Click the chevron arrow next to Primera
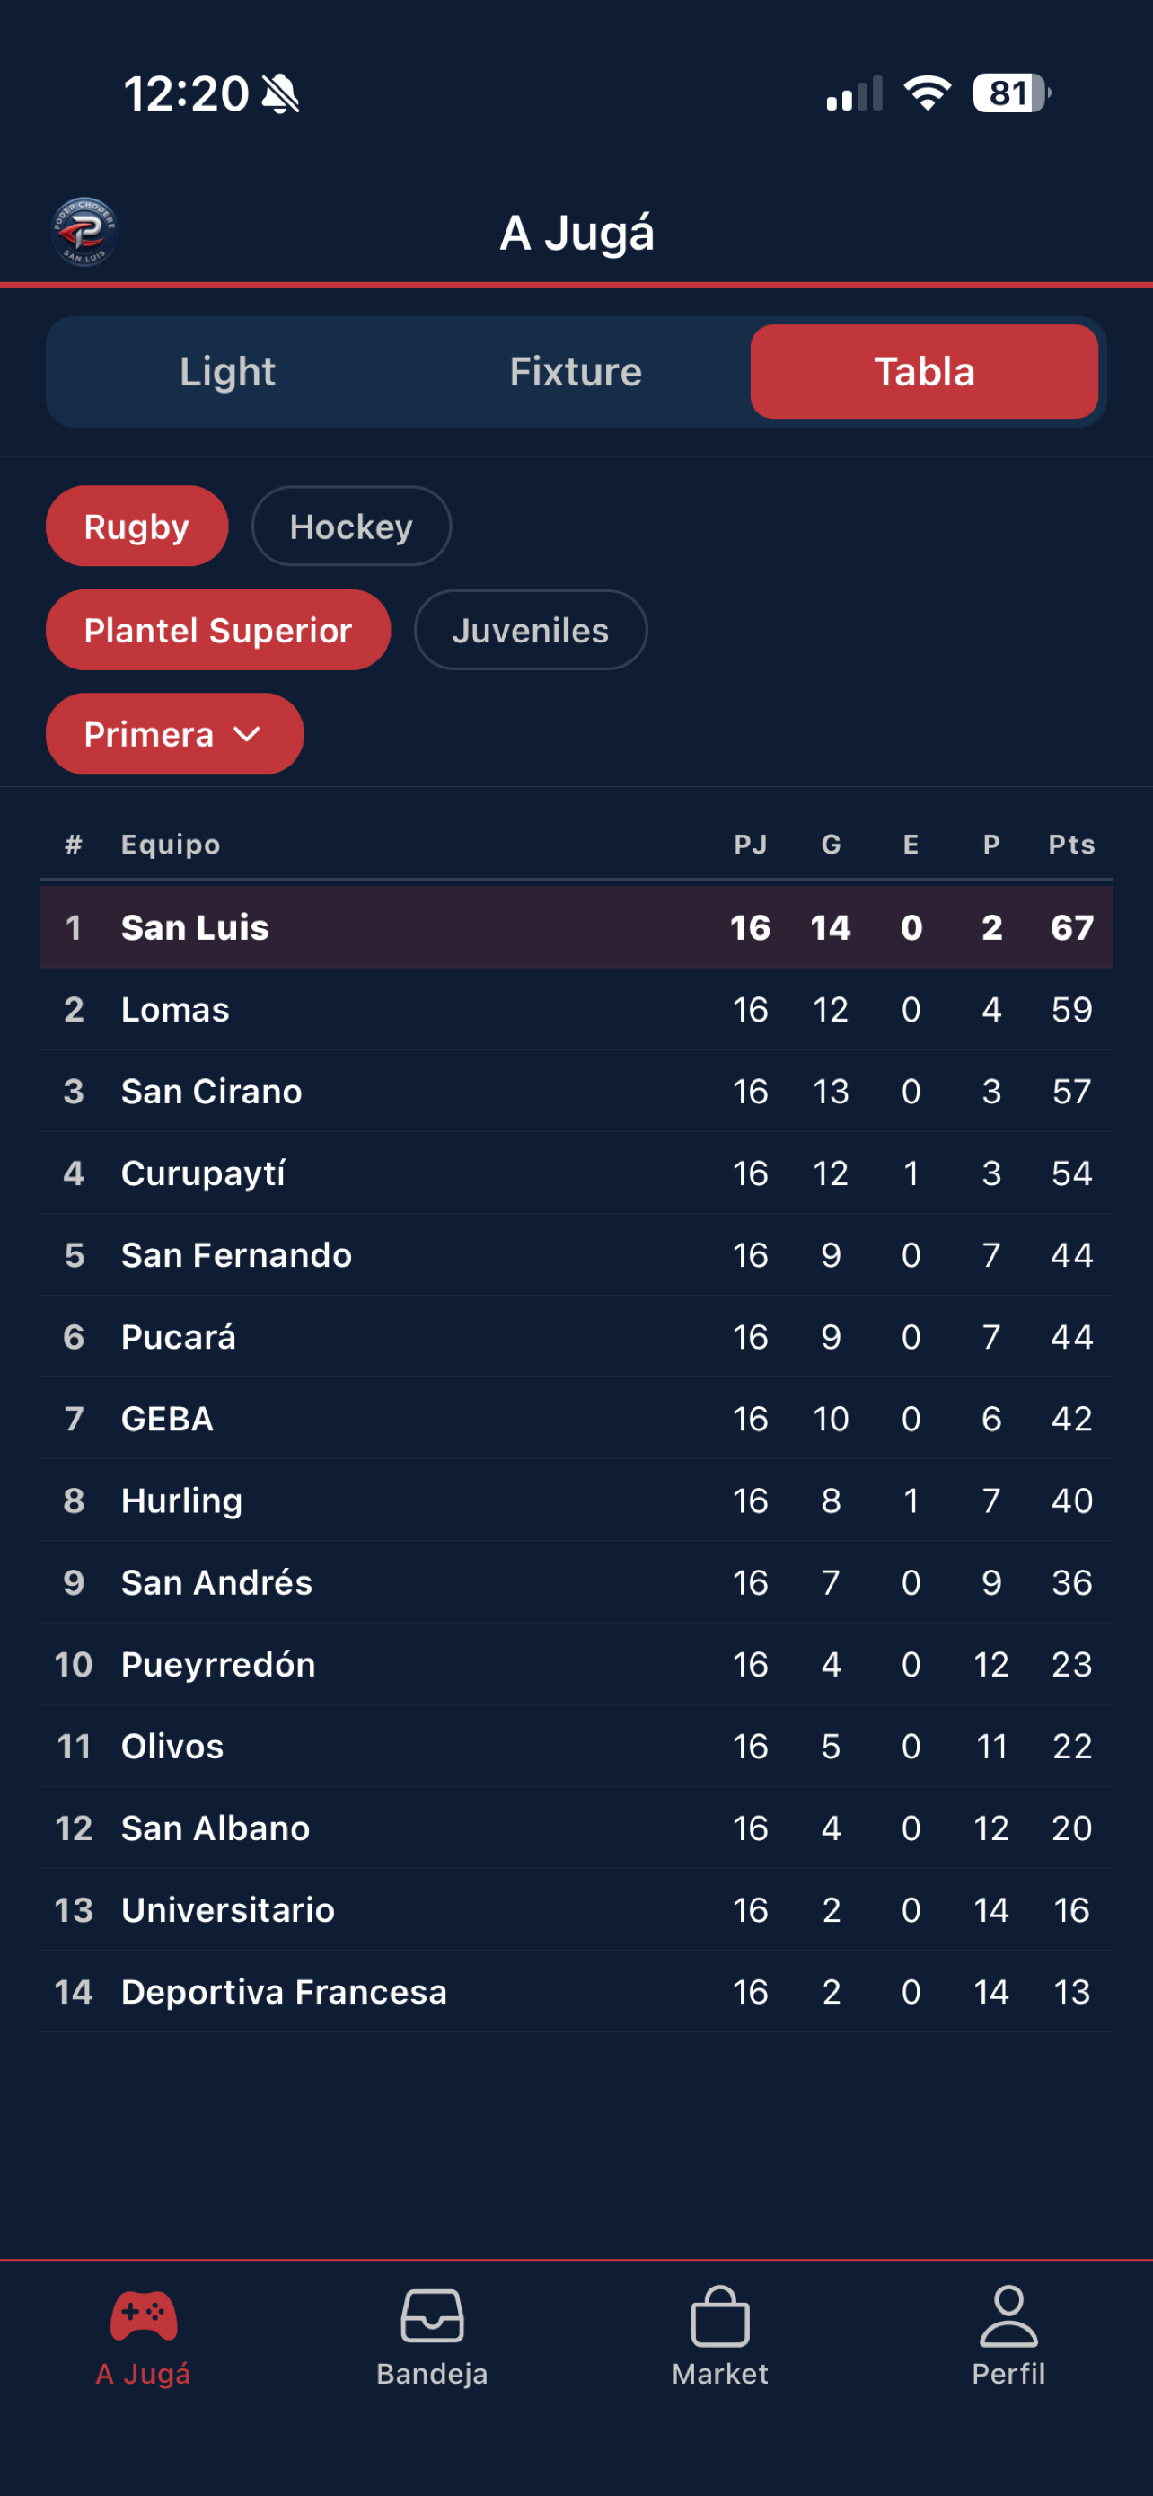 coord(248,734)
